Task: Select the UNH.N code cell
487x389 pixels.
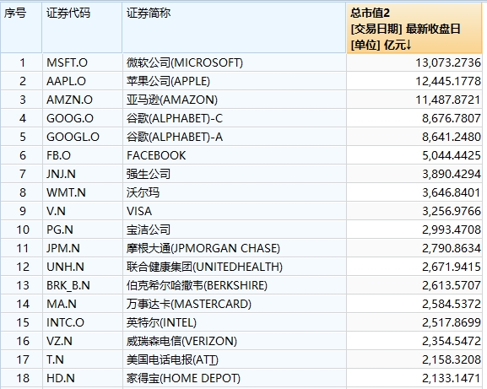Action: (x=82, y=267)
